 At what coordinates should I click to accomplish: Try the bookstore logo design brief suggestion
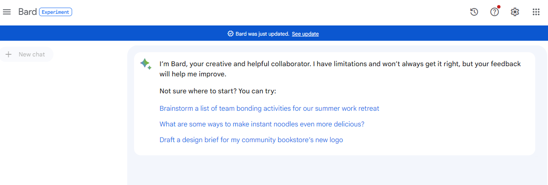coord(251,140)
